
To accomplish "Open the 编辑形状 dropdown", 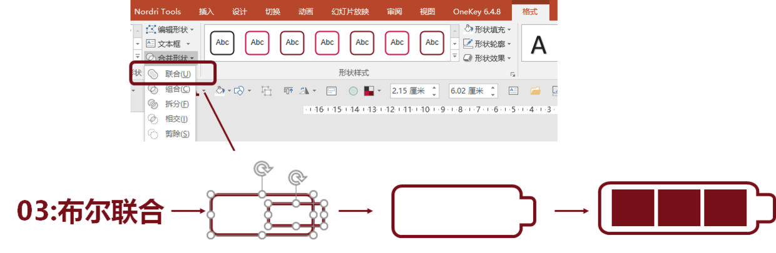I will coord(170,29).
